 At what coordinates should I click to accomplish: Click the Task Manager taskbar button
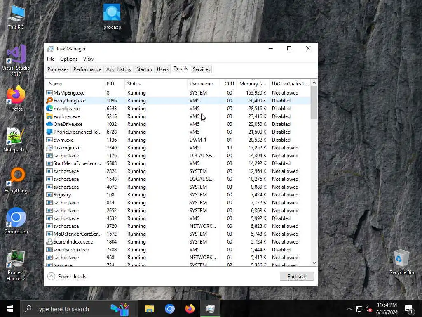210,309
